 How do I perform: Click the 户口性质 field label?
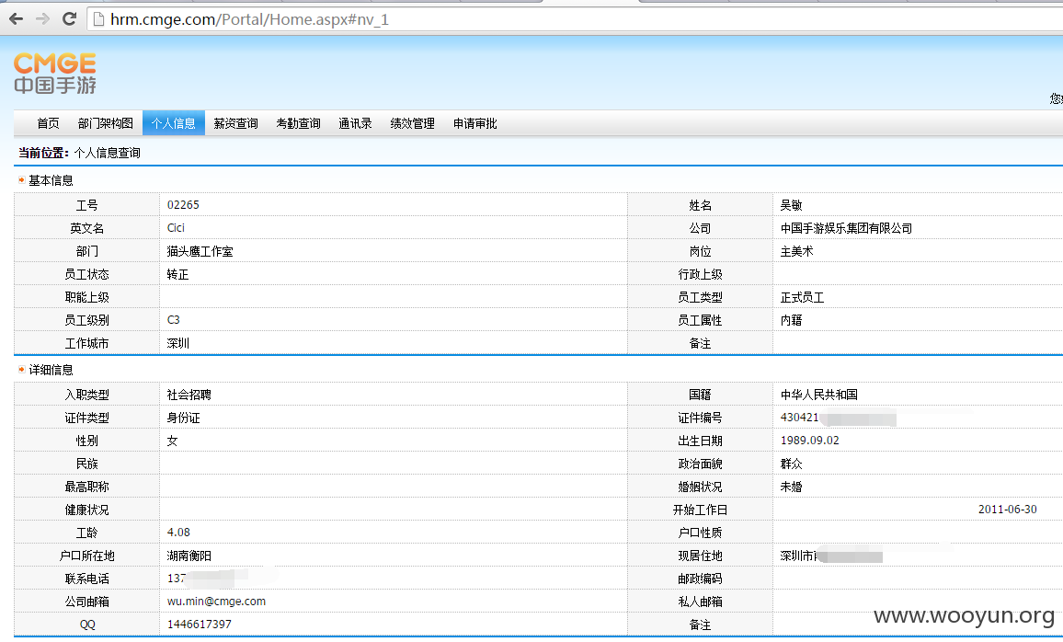pyautogui.click(x=701, y=533)
